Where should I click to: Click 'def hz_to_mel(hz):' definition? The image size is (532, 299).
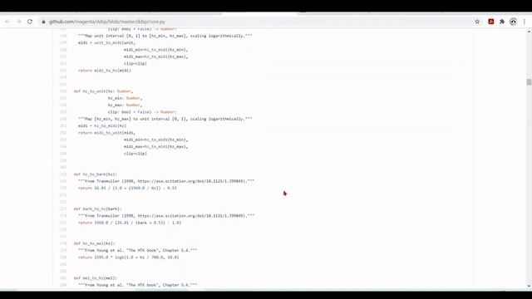click(94, 243)
